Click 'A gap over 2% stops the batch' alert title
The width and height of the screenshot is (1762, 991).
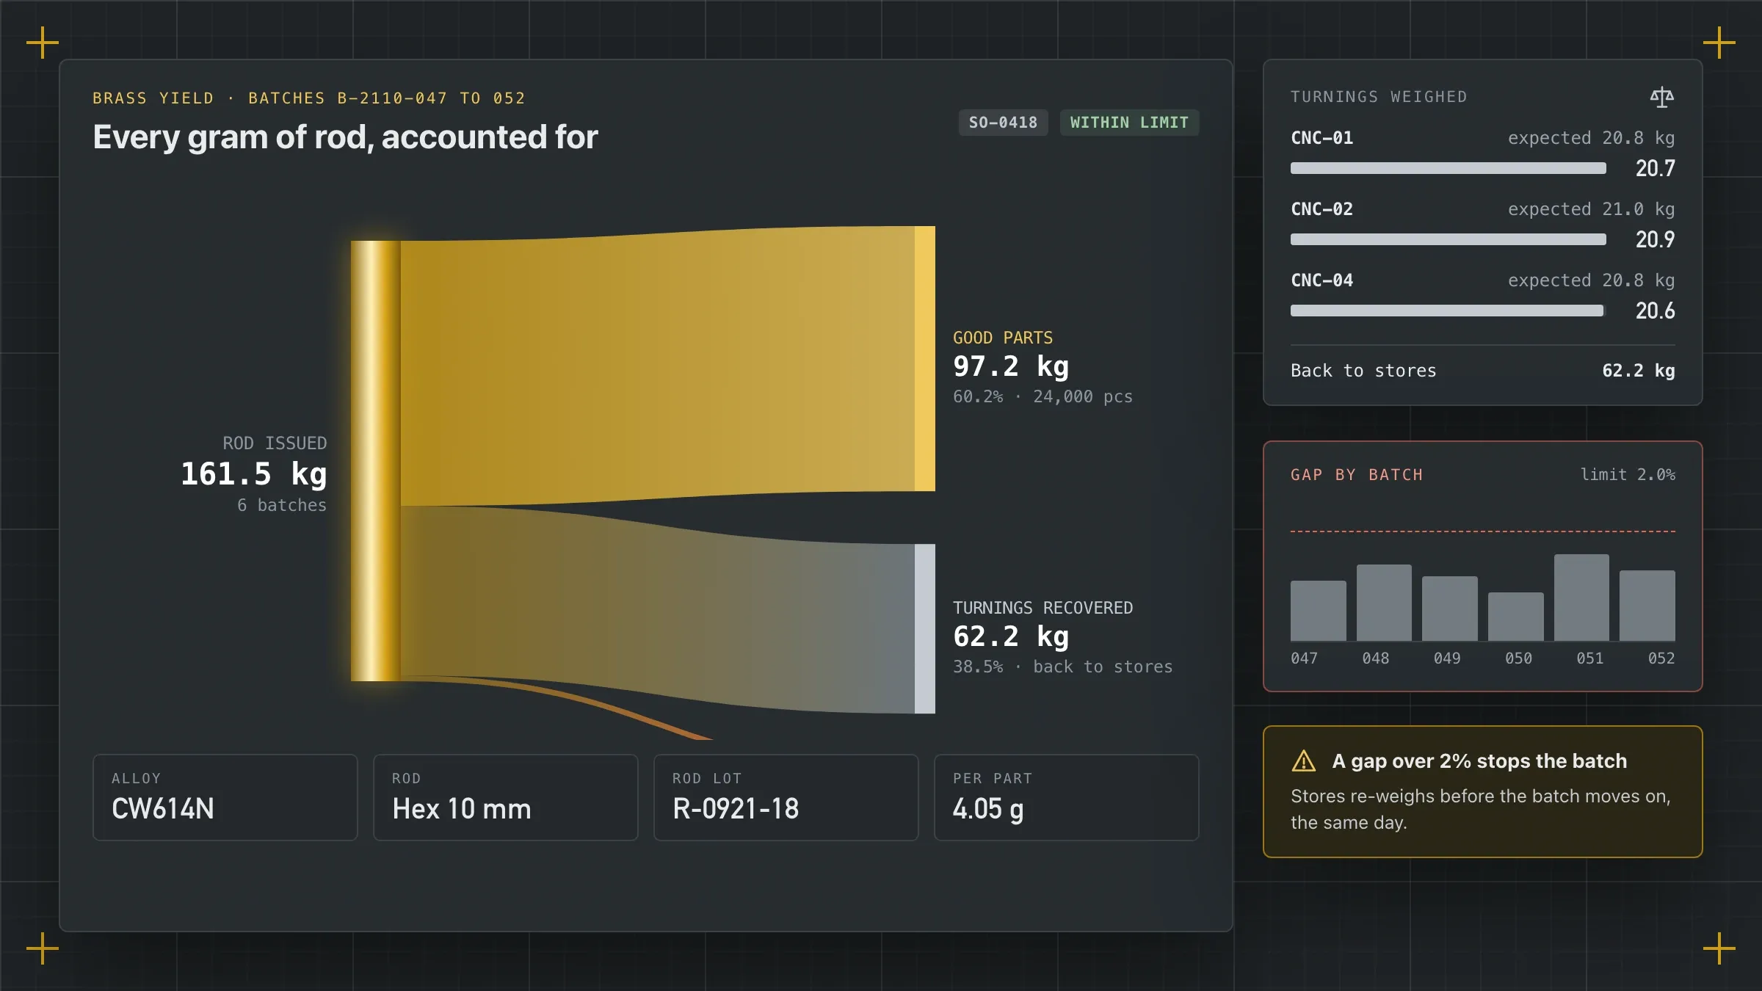[x=1479, y=761]
